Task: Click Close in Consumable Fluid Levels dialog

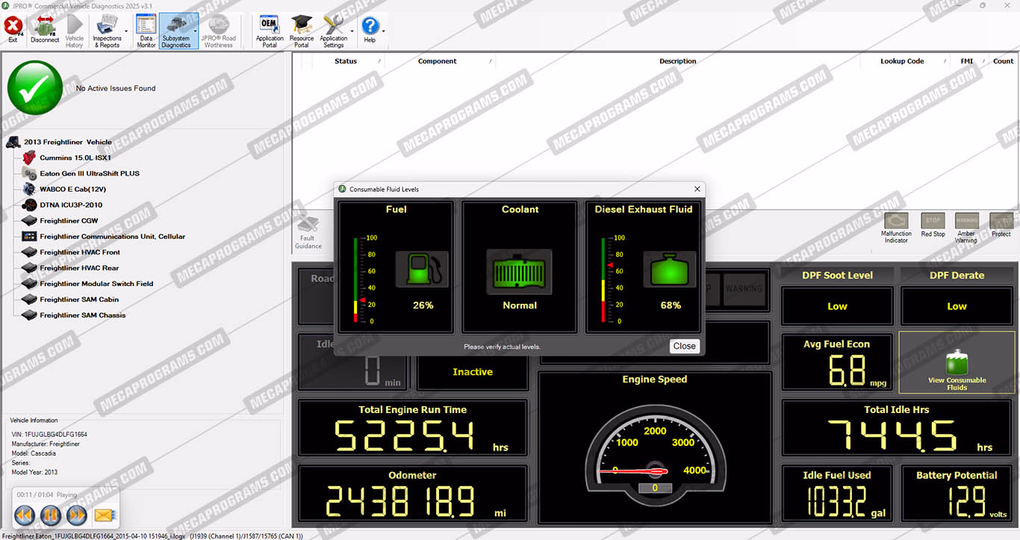Action: pyautogui.click(x=684, y=346)
